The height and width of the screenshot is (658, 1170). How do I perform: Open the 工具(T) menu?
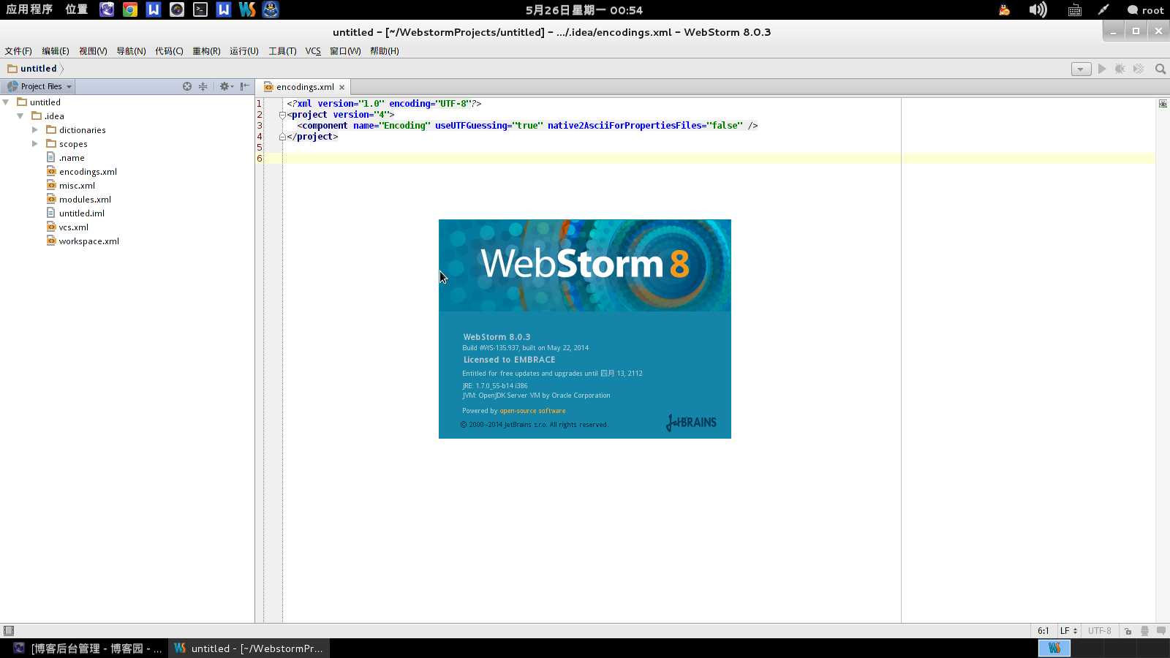(x=282, y=51)
